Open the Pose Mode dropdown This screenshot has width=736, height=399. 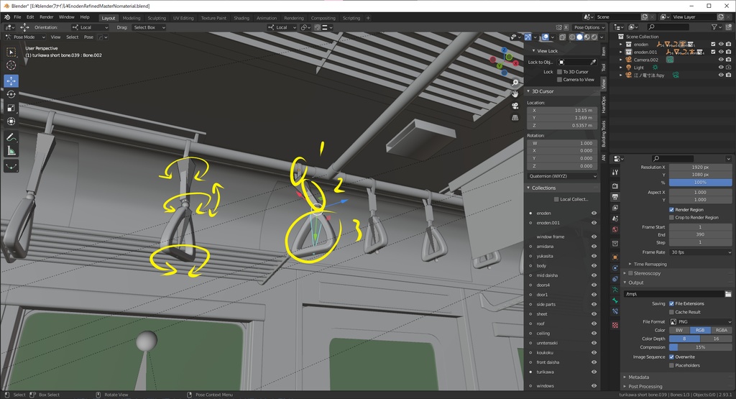tap(25, 37)
